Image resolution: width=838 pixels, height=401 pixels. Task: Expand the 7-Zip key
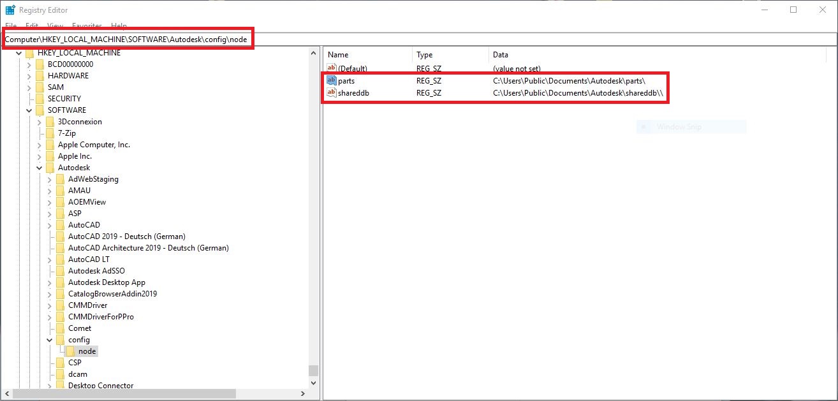[38, 133]
